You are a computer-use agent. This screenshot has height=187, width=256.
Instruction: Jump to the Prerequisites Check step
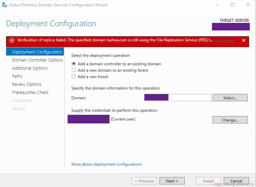(30, 92)
